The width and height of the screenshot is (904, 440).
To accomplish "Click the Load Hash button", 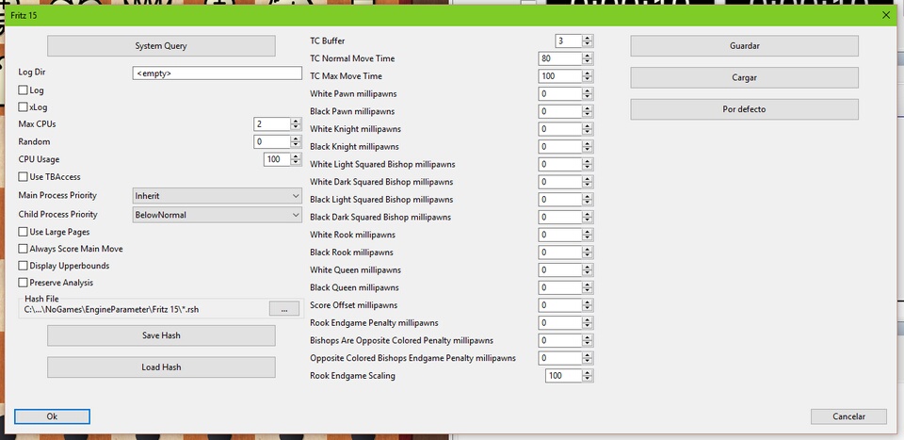I will pos(161,367).
